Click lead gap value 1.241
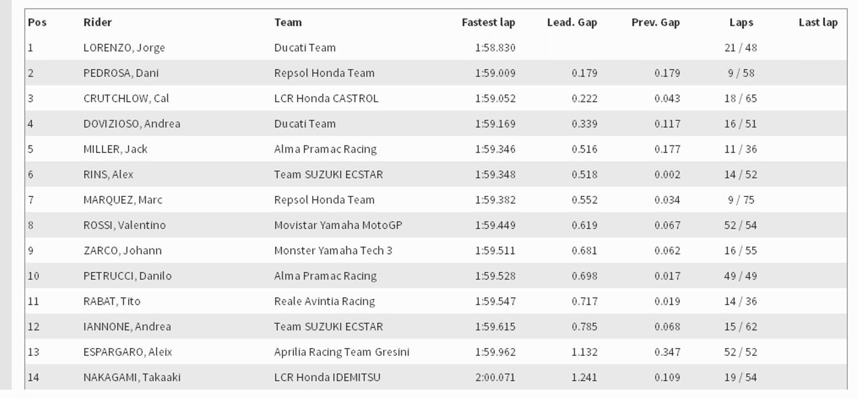The height and width of the screenshot is (399, 858). 584,377
